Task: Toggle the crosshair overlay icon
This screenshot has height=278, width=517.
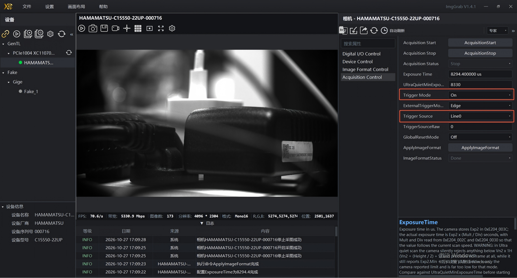Action: tap(127, 28)
